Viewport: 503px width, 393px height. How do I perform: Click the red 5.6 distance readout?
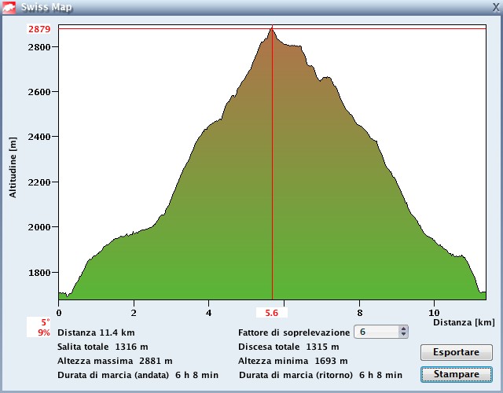272,312
